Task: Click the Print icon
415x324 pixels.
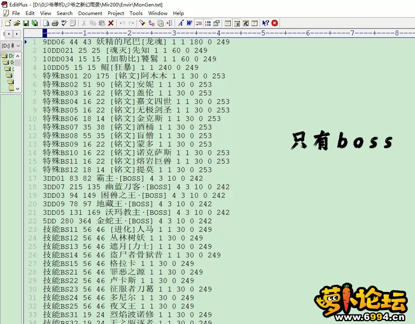Action: click(55, 23)
